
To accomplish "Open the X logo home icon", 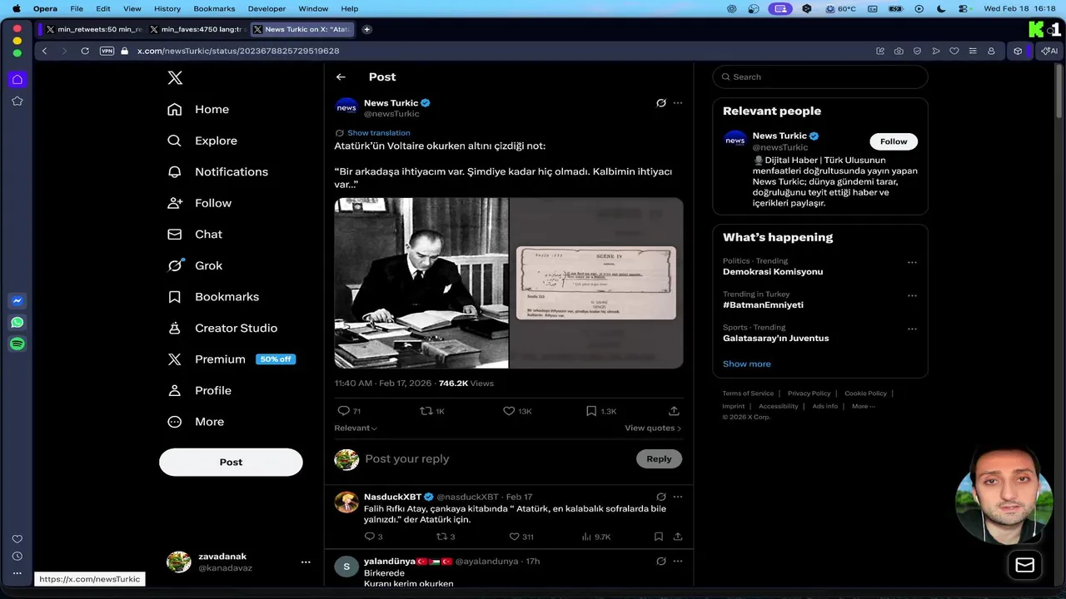I will pyautogui.click(x=175, y=77).
